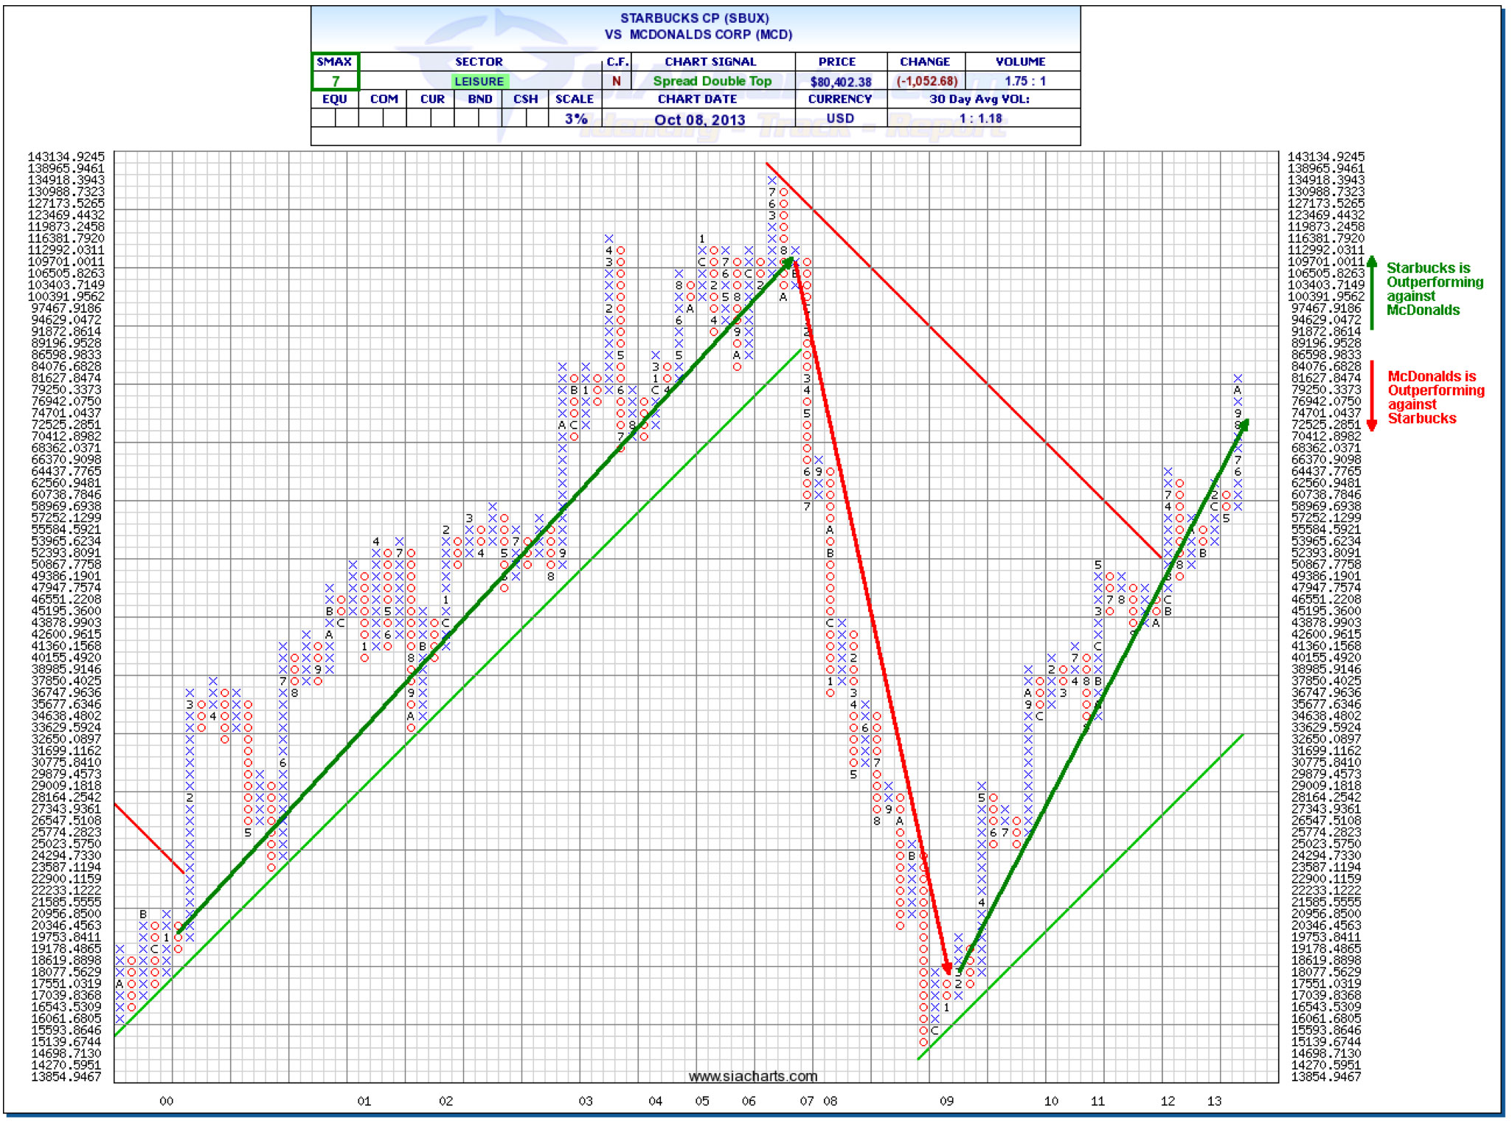Screen dimensions: 1512x1124
Task: Click the SMAX score value 7
Action: point(336,81)
